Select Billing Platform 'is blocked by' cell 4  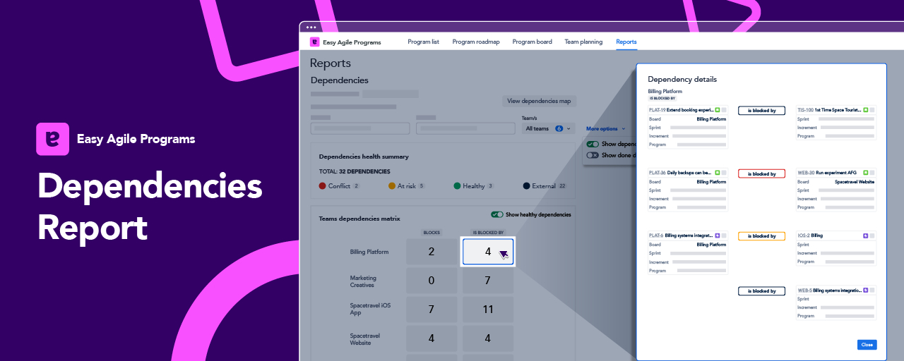pos(488,252)
